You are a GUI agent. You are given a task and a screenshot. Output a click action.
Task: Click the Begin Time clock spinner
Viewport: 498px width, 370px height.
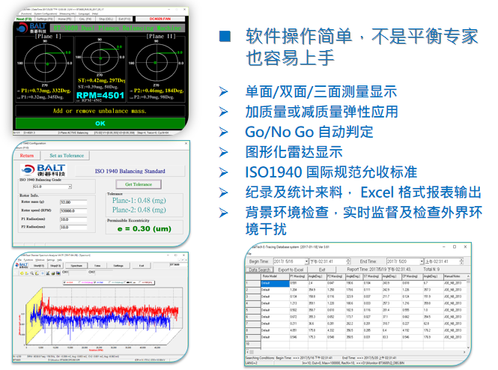tap(348, 261)
